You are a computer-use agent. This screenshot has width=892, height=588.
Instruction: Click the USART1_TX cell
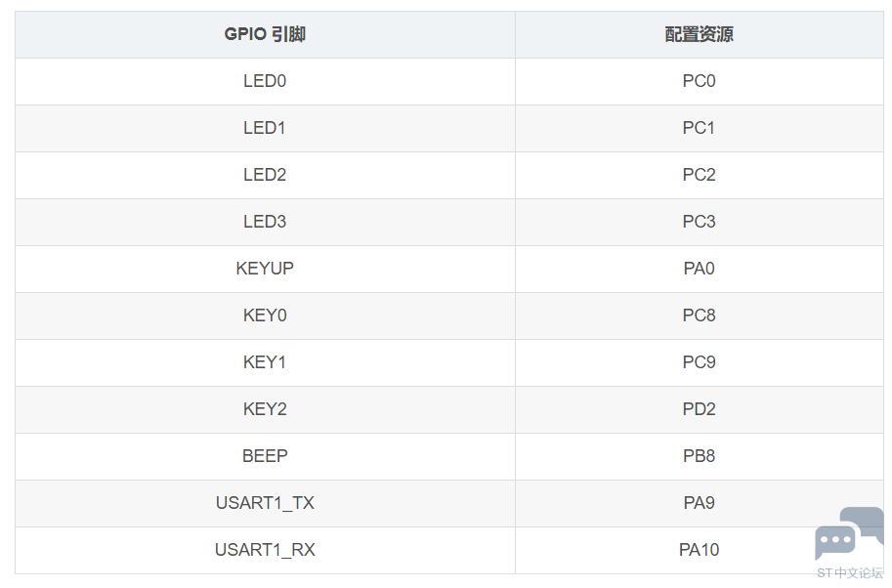[265, 504]
